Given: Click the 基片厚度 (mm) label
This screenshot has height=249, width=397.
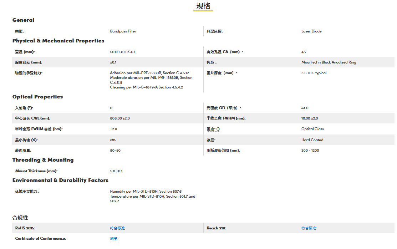Looking at the screenshot, I should pos(222,73).
